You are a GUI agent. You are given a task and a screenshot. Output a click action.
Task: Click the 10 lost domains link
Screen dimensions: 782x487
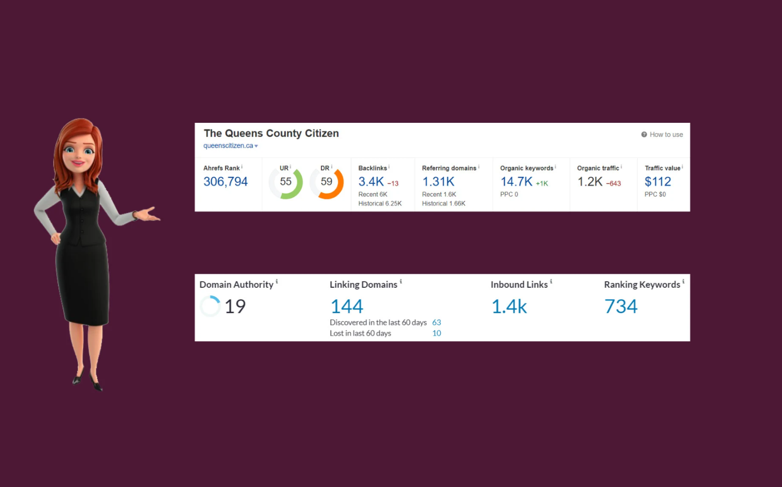coord(437,333)
